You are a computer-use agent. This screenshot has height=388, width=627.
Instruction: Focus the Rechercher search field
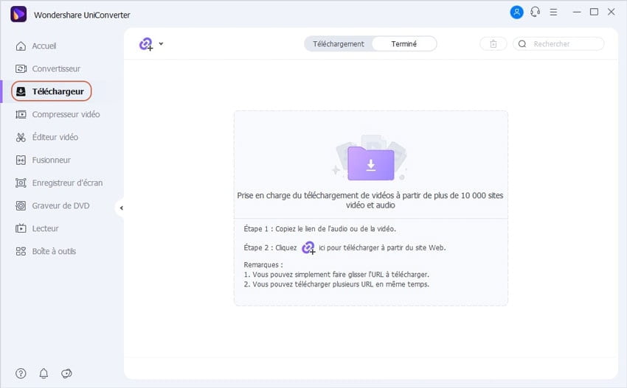pos(564,44)
